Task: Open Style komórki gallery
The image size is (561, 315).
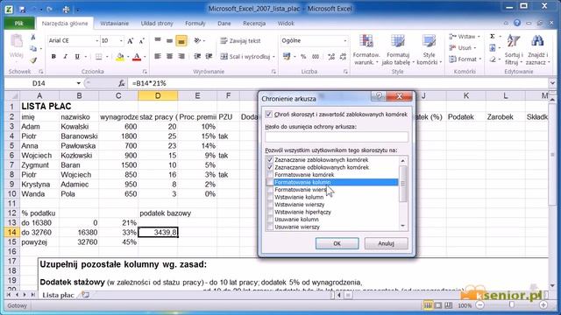Action: [429, 50]
